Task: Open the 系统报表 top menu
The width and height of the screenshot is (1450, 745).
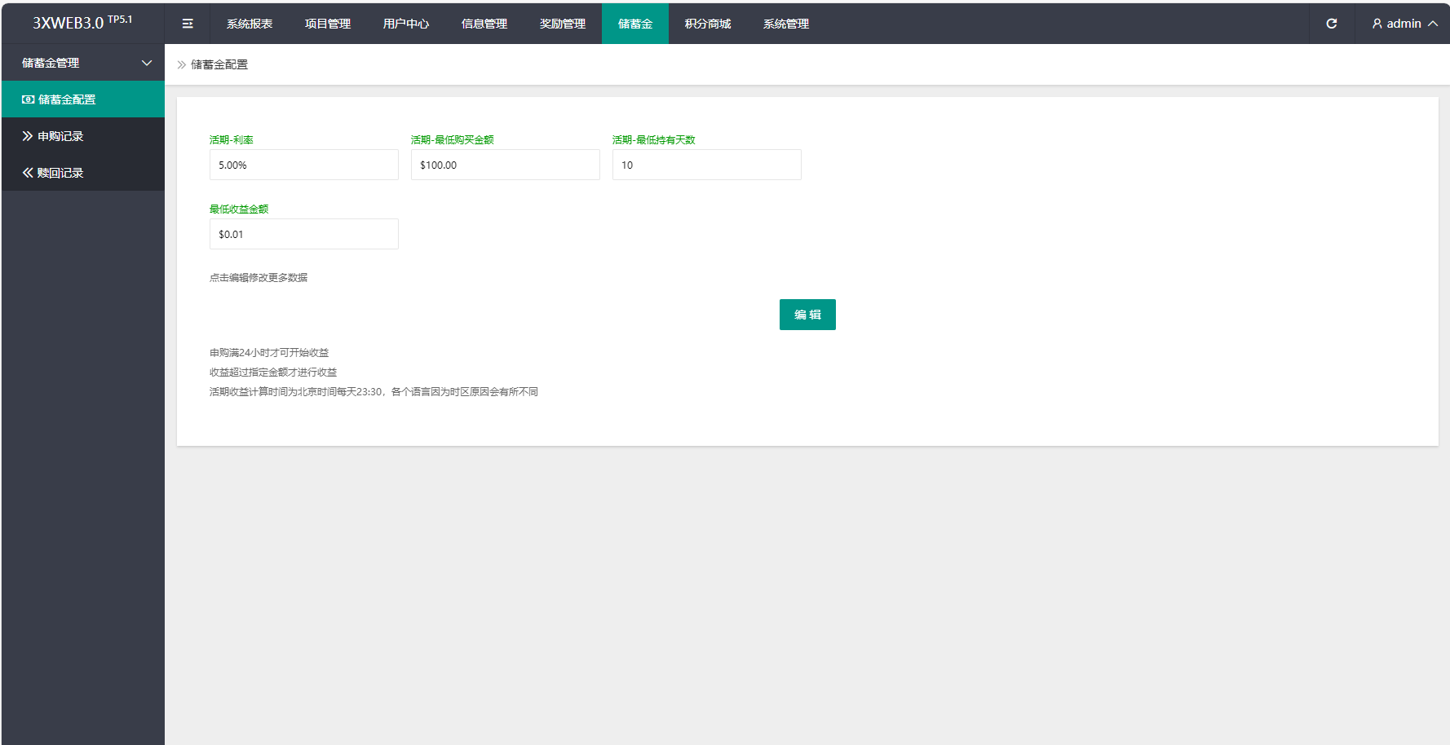Action: (x=250, y=24)
